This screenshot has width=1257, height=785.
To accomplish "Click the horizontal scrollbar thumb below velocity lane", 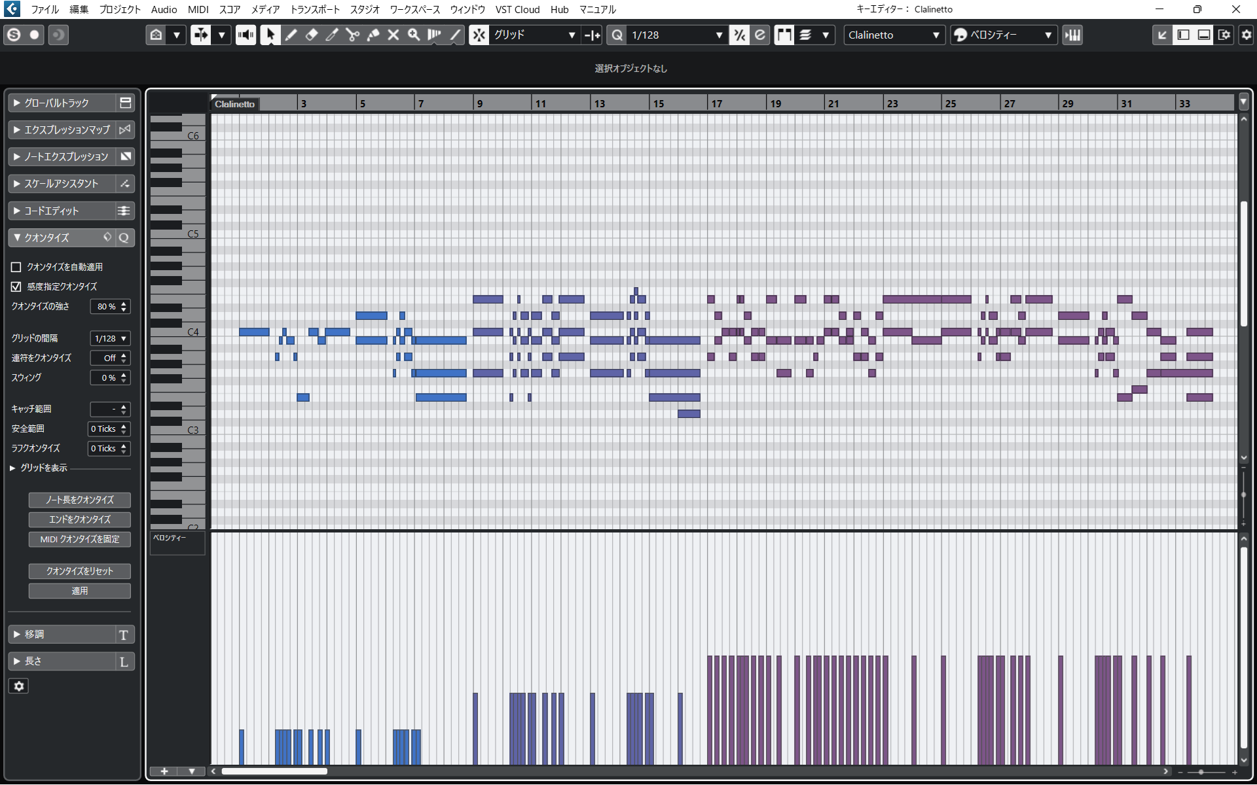I will pos(274,771).
